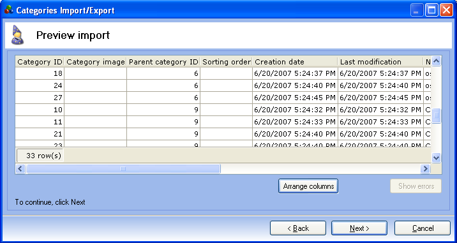Click the horizontal scrollbar right arrow
457x243 pixels.
425,168
